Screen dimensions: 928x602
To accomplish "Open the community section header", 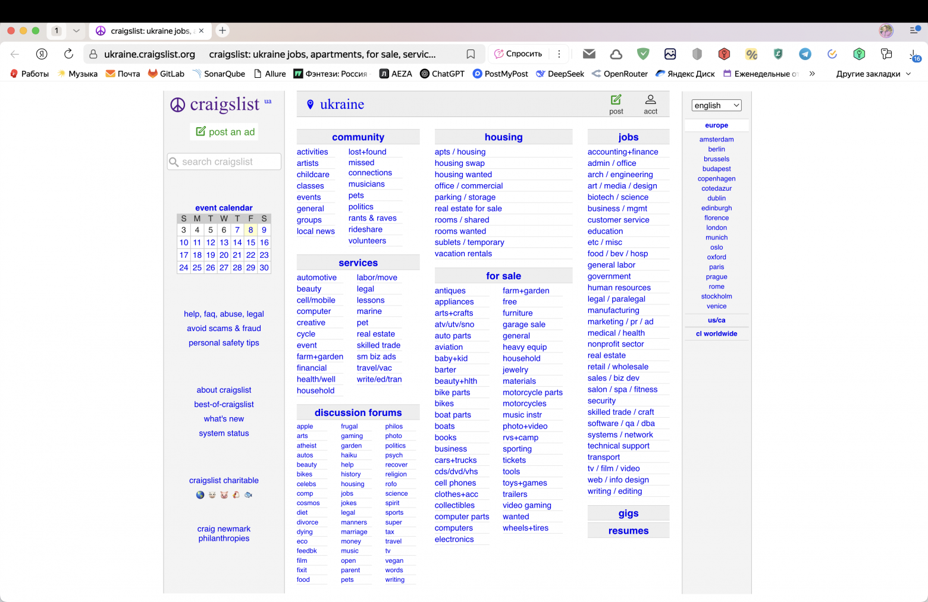I will tap(358, 137).
